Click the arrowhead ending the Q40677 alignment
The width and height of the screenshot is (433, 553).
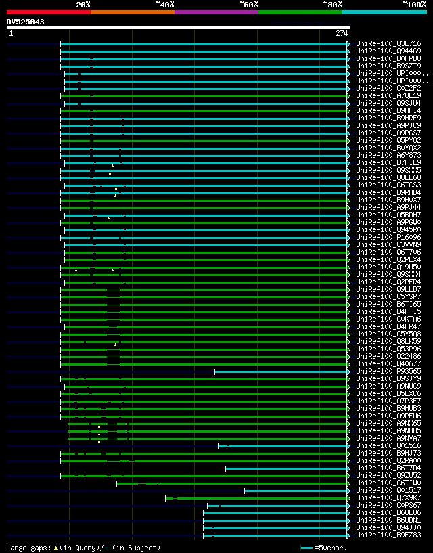pos(348,364)
